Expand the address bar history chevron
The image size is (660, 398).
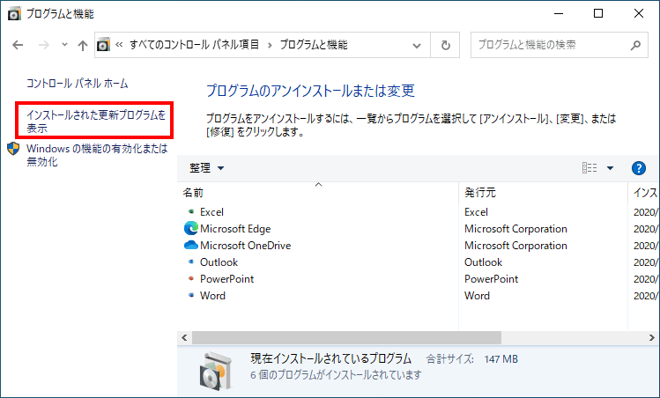(417, 45)
